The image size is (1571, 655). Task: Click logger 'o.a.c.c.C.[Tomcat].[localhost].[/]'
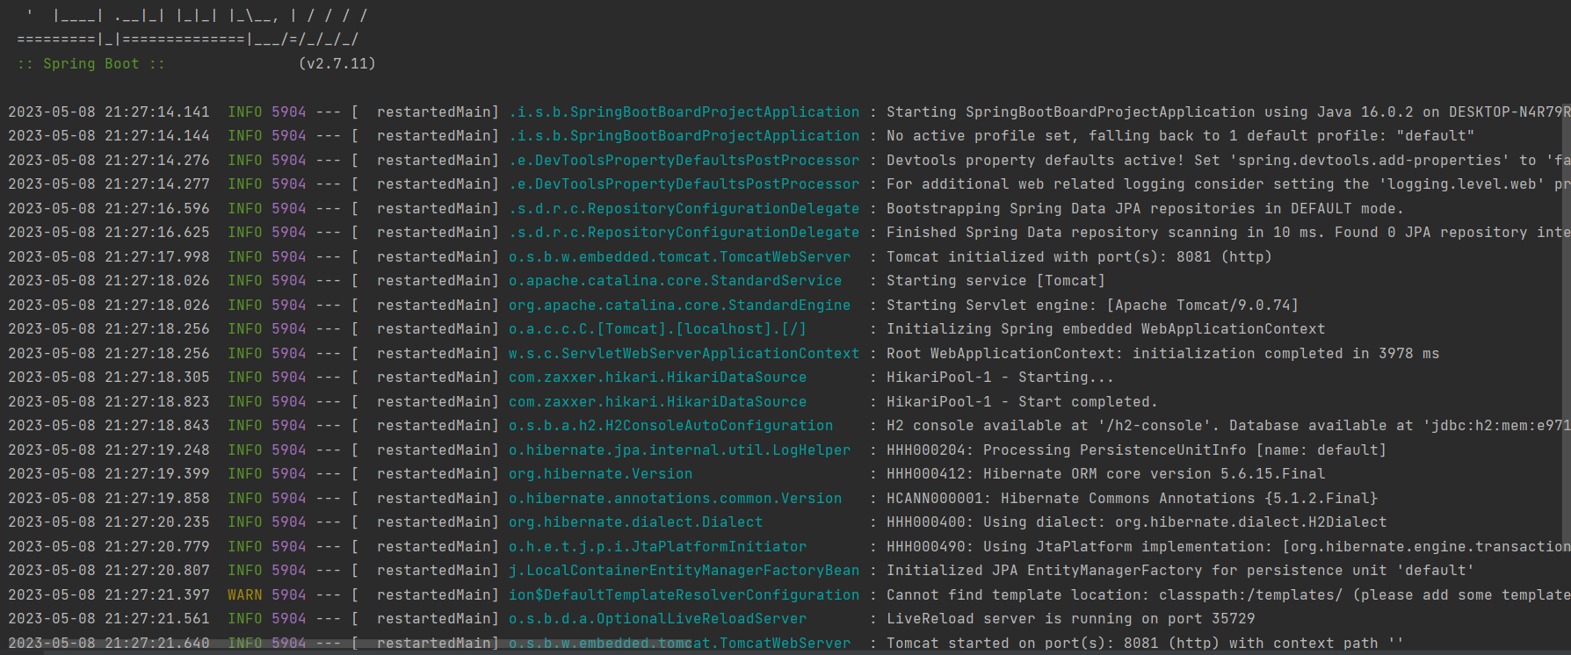pyautogui.click(x=658, y=328)
